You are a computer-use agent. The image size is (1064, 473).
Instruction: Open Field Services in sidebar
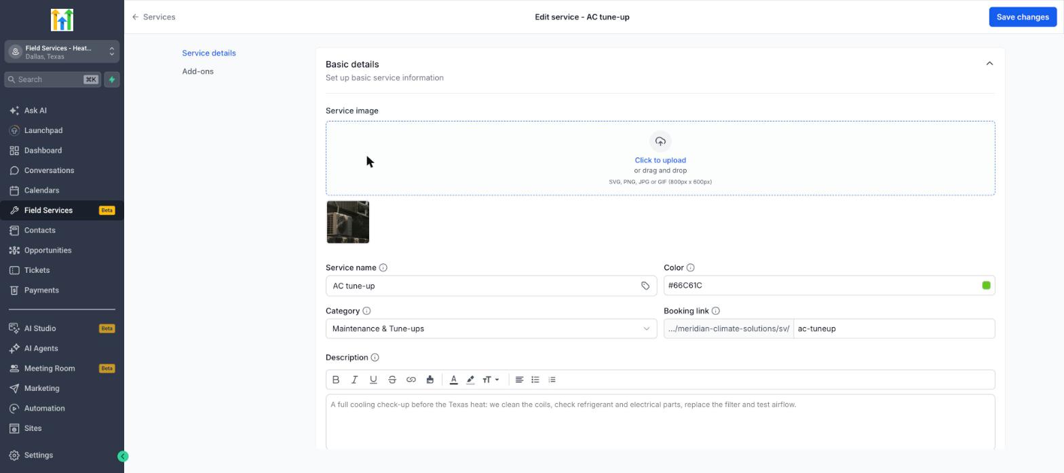pyautogui.click(x=62, y=210)
